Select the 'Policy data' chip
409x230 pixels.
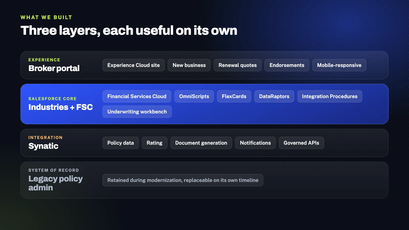pyautogui.click(x=121, y=143)
